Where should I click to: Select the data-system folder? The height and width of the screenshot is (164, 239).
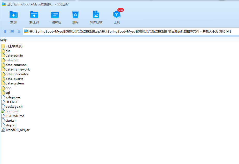click(12, 83)
